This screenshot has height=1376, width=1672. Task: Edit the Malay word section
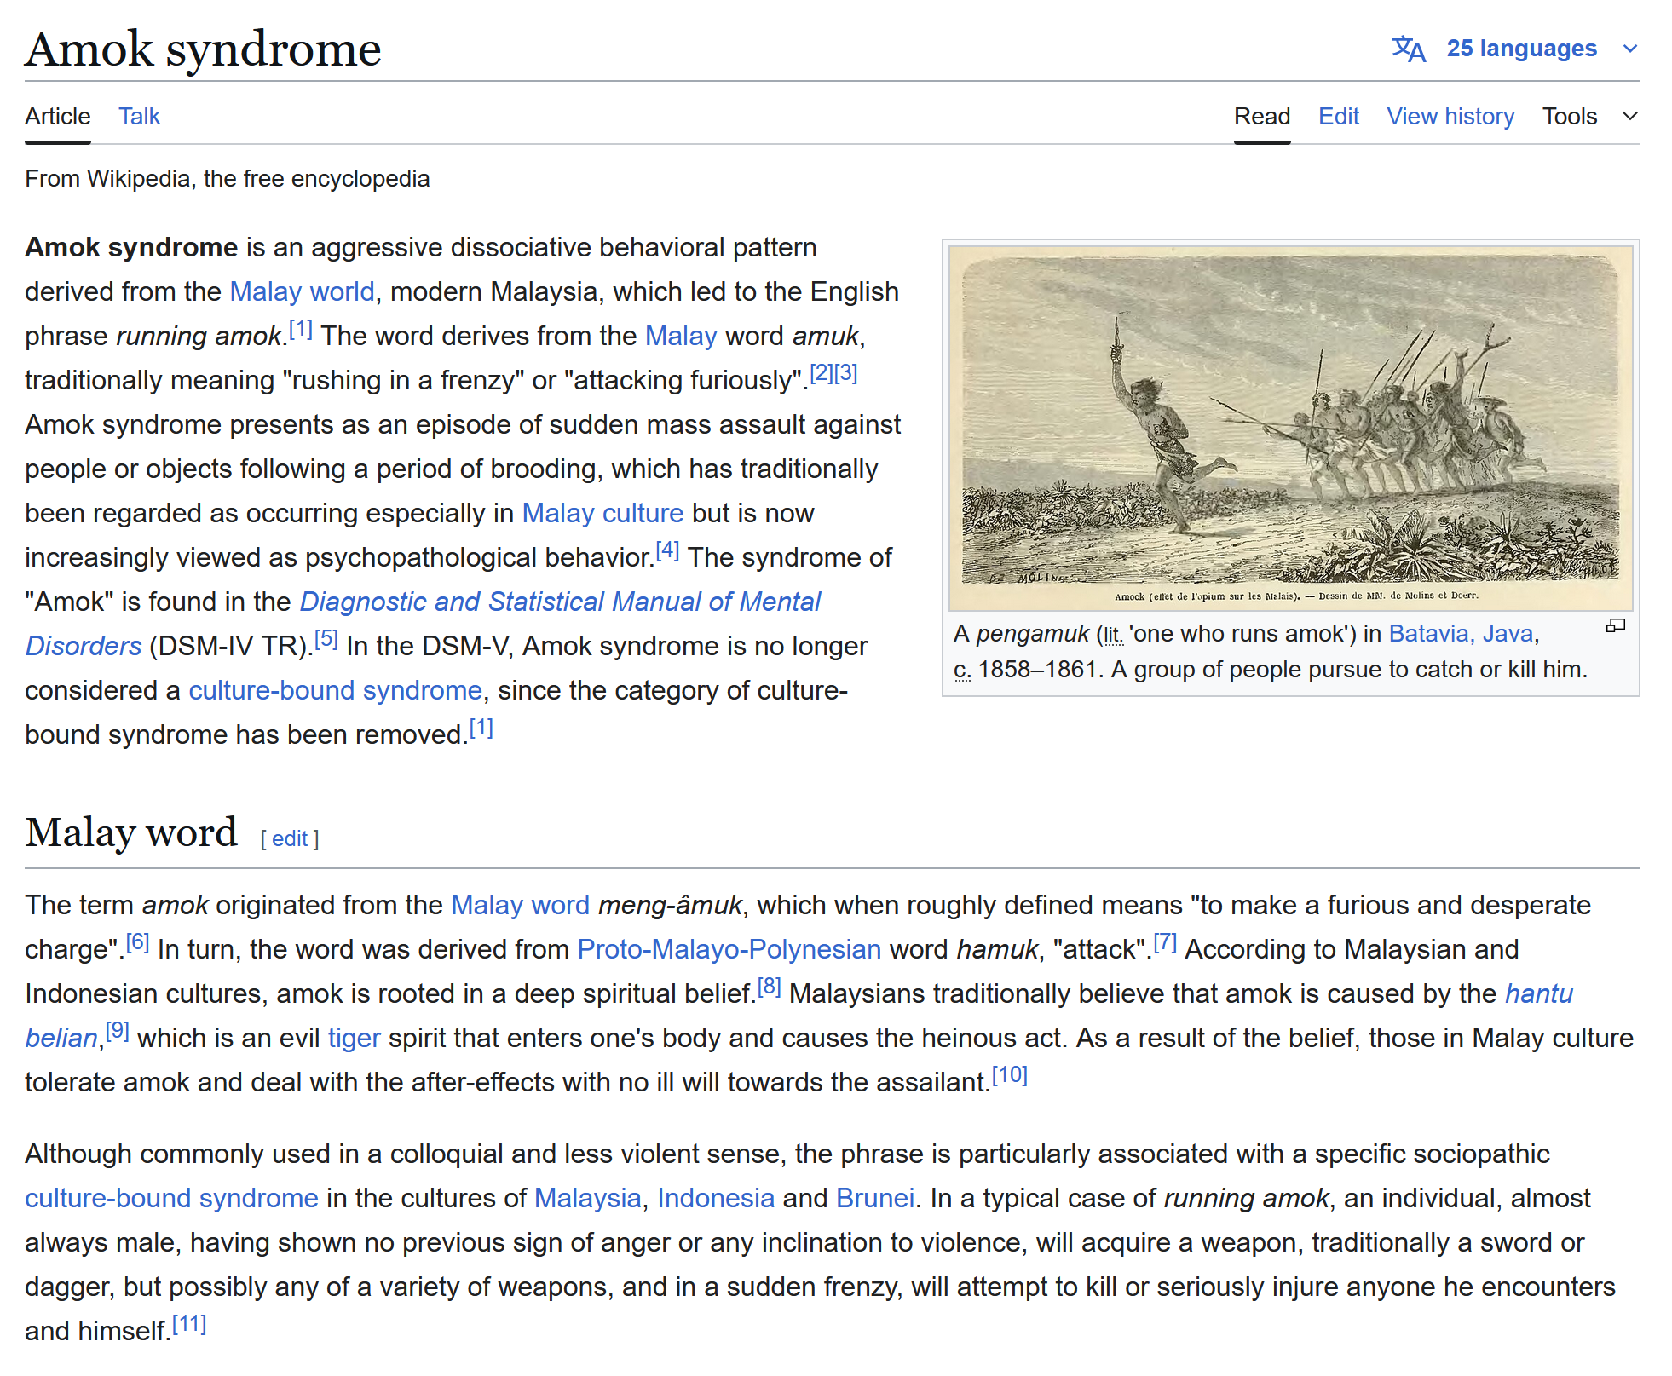(290, 839)
